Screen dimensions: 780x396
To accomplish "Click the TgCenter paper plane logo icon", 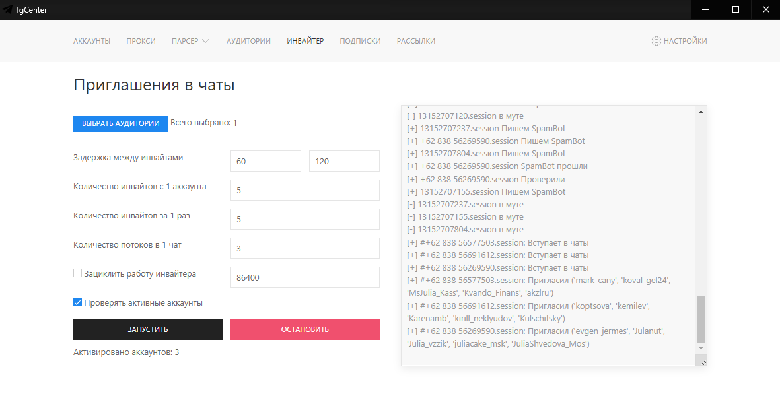I will click(x=8, y=10).
